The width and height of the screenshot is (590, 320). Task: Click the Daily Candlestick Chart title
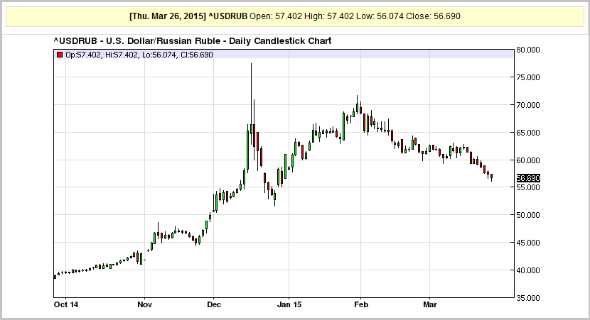point(193,41)
